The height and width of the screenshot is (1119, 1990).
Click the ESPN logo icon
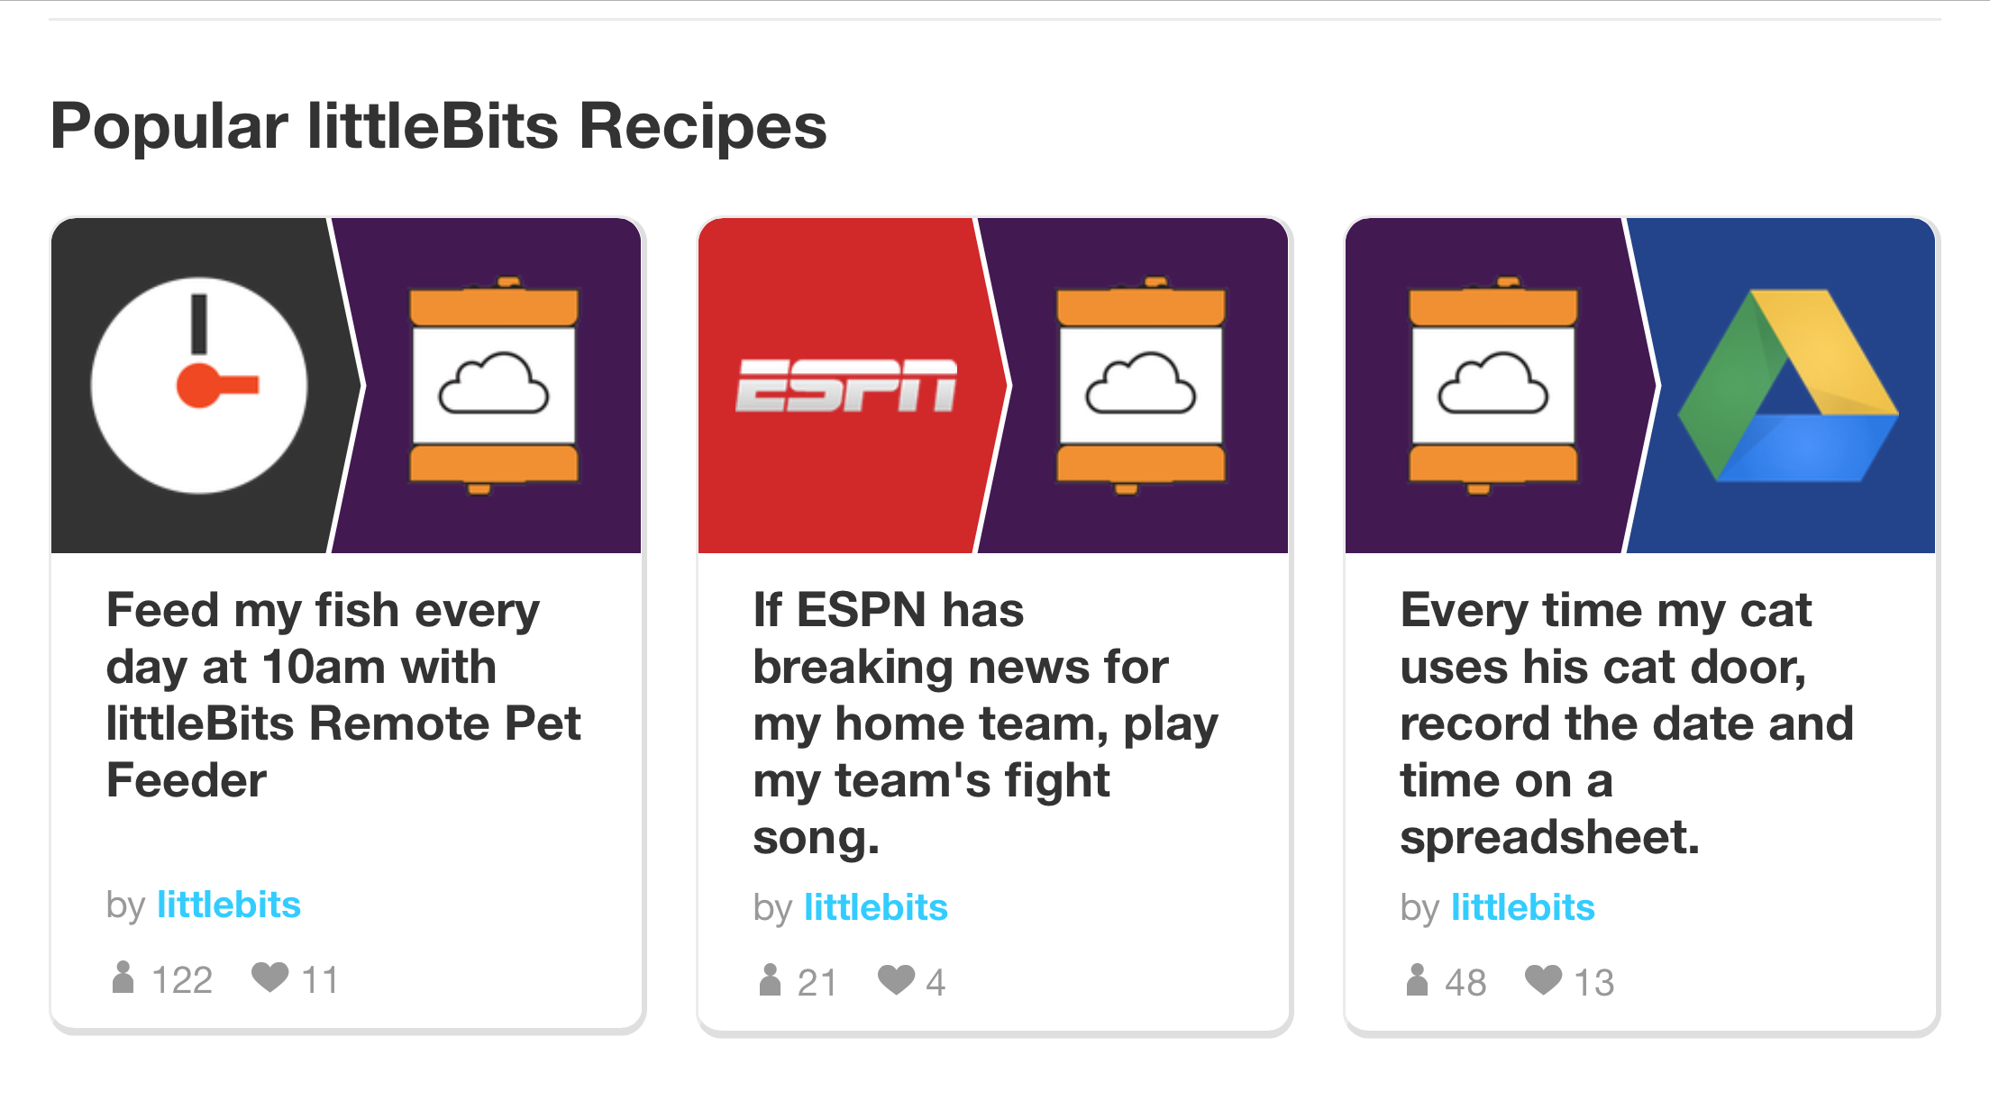pyautogui.click(x=846, y=386)
